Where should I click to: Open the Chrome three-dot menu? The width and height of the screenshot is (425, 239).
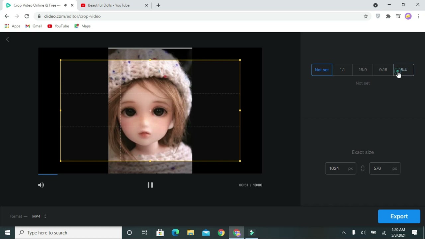(x=418, y=16)
